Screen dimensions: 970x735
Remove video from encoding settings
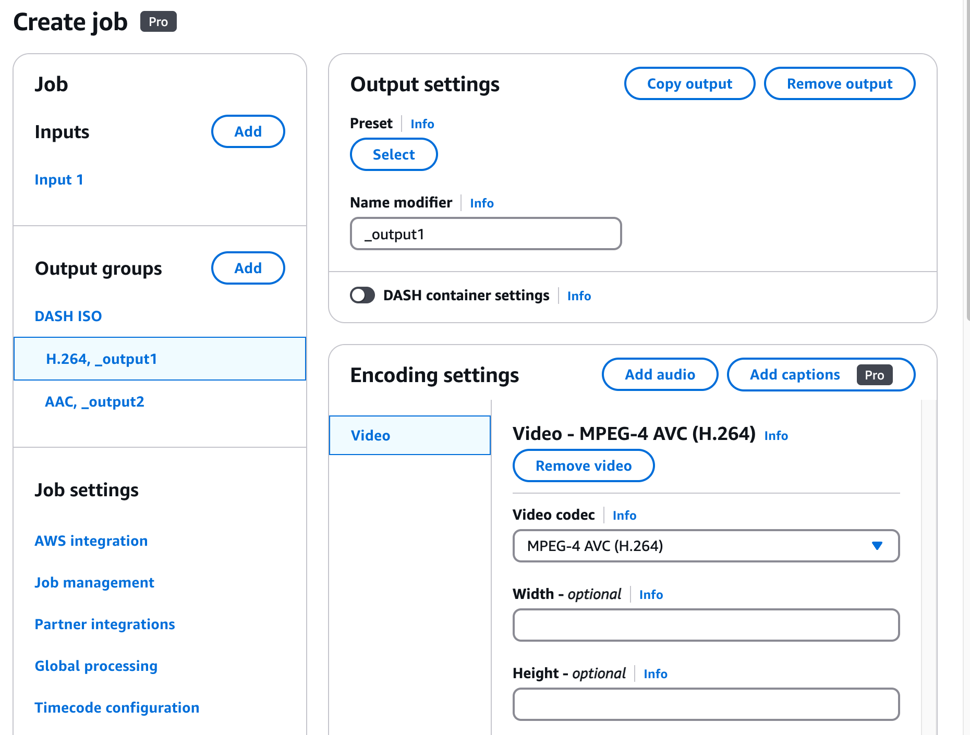[583, 465]
